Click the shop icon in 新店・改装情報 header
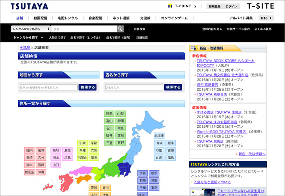 pos(194,48)
